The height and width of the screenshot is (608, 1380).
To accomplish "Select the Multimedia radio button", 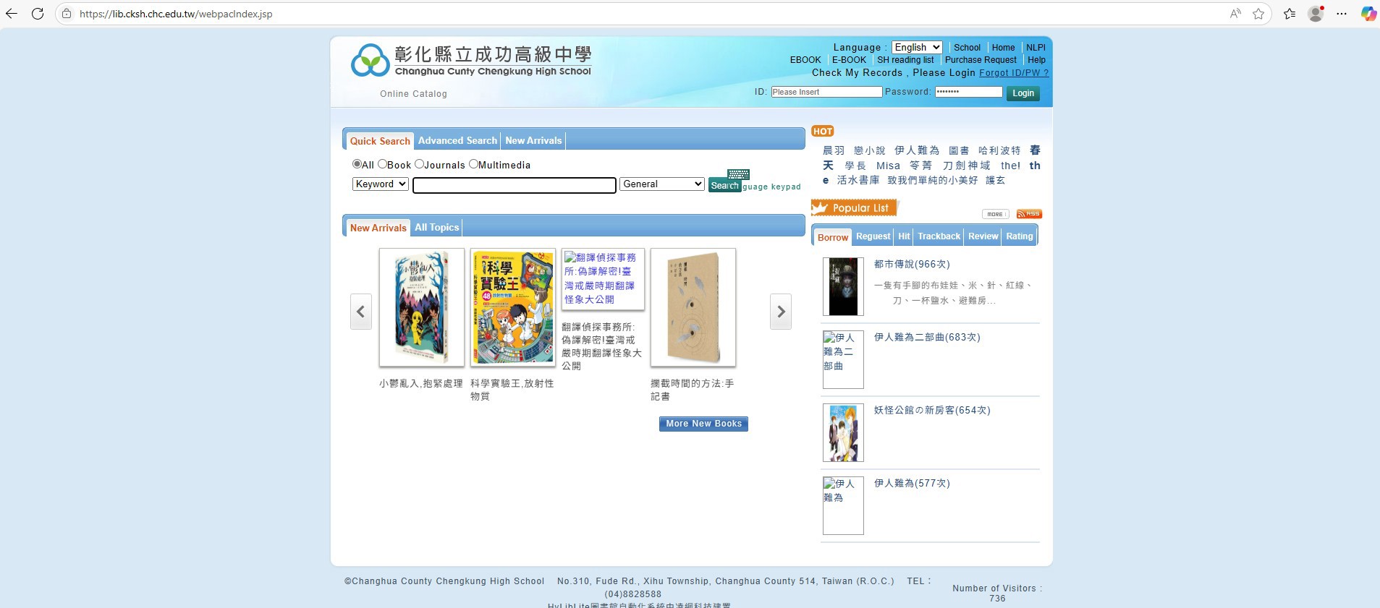I will coord(473,164).
